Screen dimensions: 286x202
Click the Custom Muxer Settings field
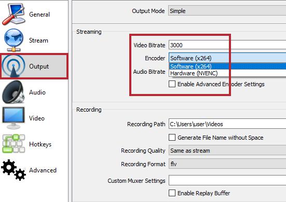point(227,180)
